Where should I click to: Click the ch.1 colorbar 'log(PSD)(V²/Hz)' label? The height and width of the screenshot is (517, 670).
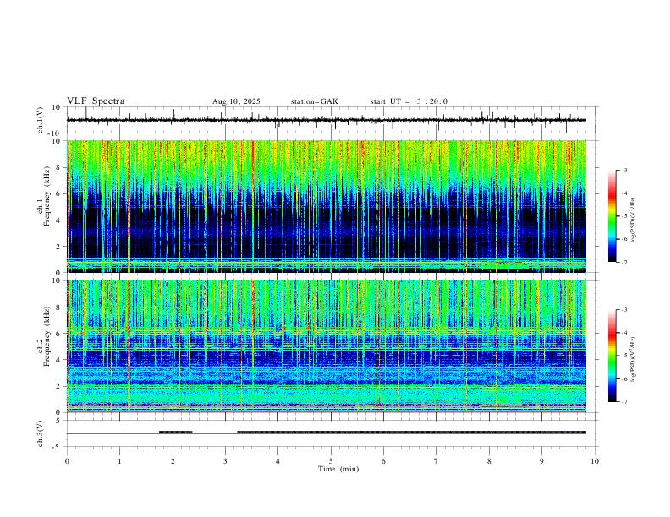634,220
